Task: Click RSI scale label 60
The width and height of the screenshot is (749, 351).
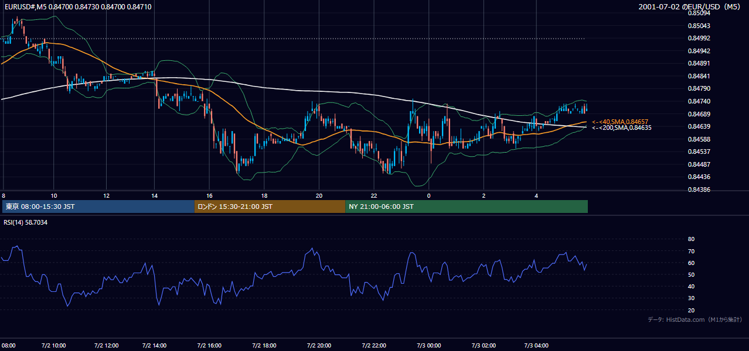Action: (x=691, y=263)
